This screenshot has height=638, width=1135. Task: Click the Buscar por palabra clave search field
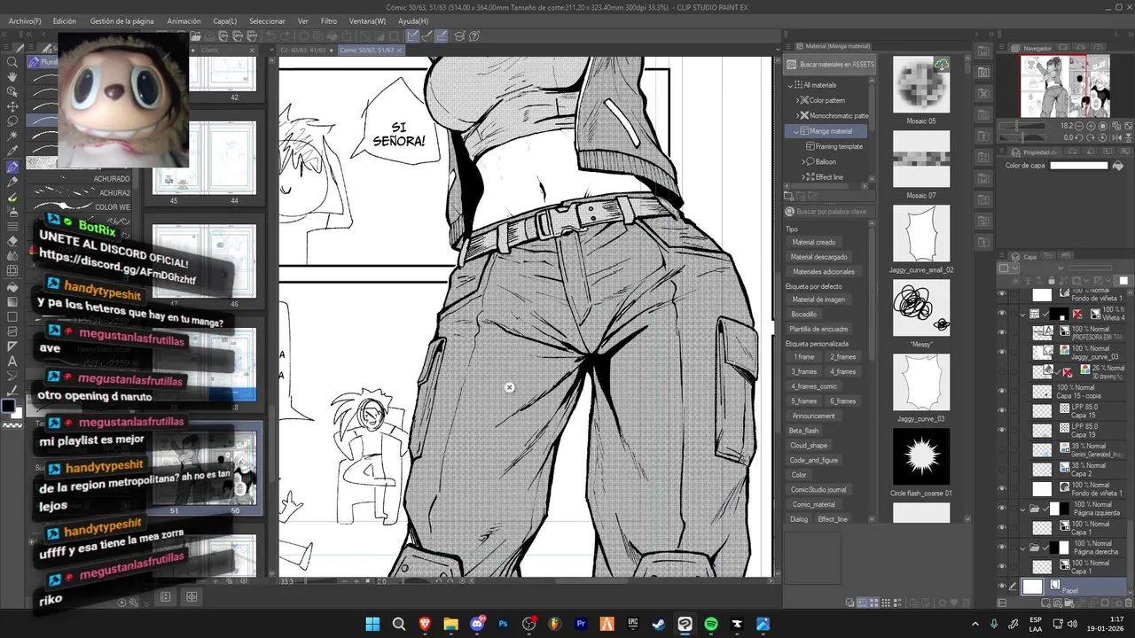pos(830,212)
